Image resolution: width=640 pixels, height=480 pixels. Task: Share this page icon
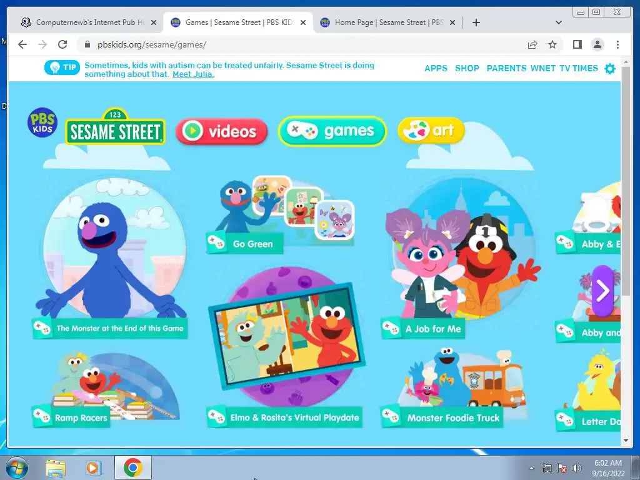(532, 44)
